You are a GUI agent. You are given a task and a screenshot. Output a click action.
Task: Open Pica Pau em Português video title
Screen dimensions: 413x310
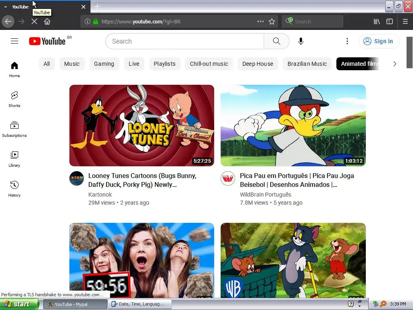[297, 180]
